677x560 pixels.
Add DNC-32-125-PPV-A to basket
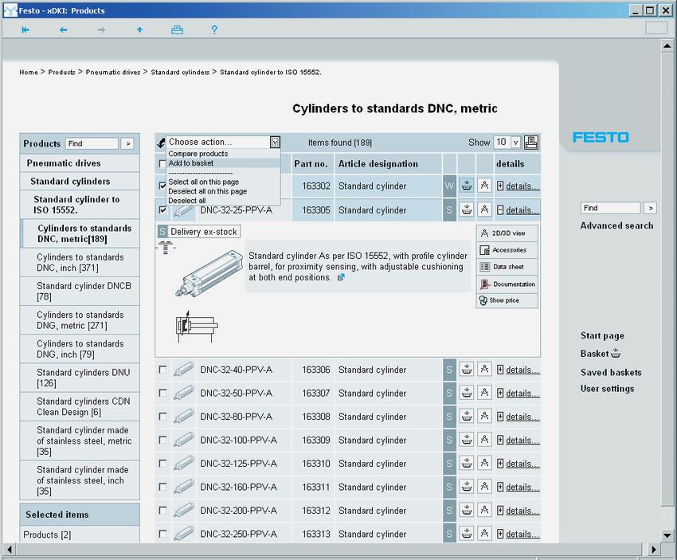[466, 464]
